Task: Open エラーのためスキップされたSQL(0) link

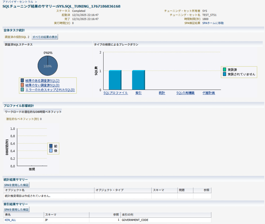Action: coord(50,90)
